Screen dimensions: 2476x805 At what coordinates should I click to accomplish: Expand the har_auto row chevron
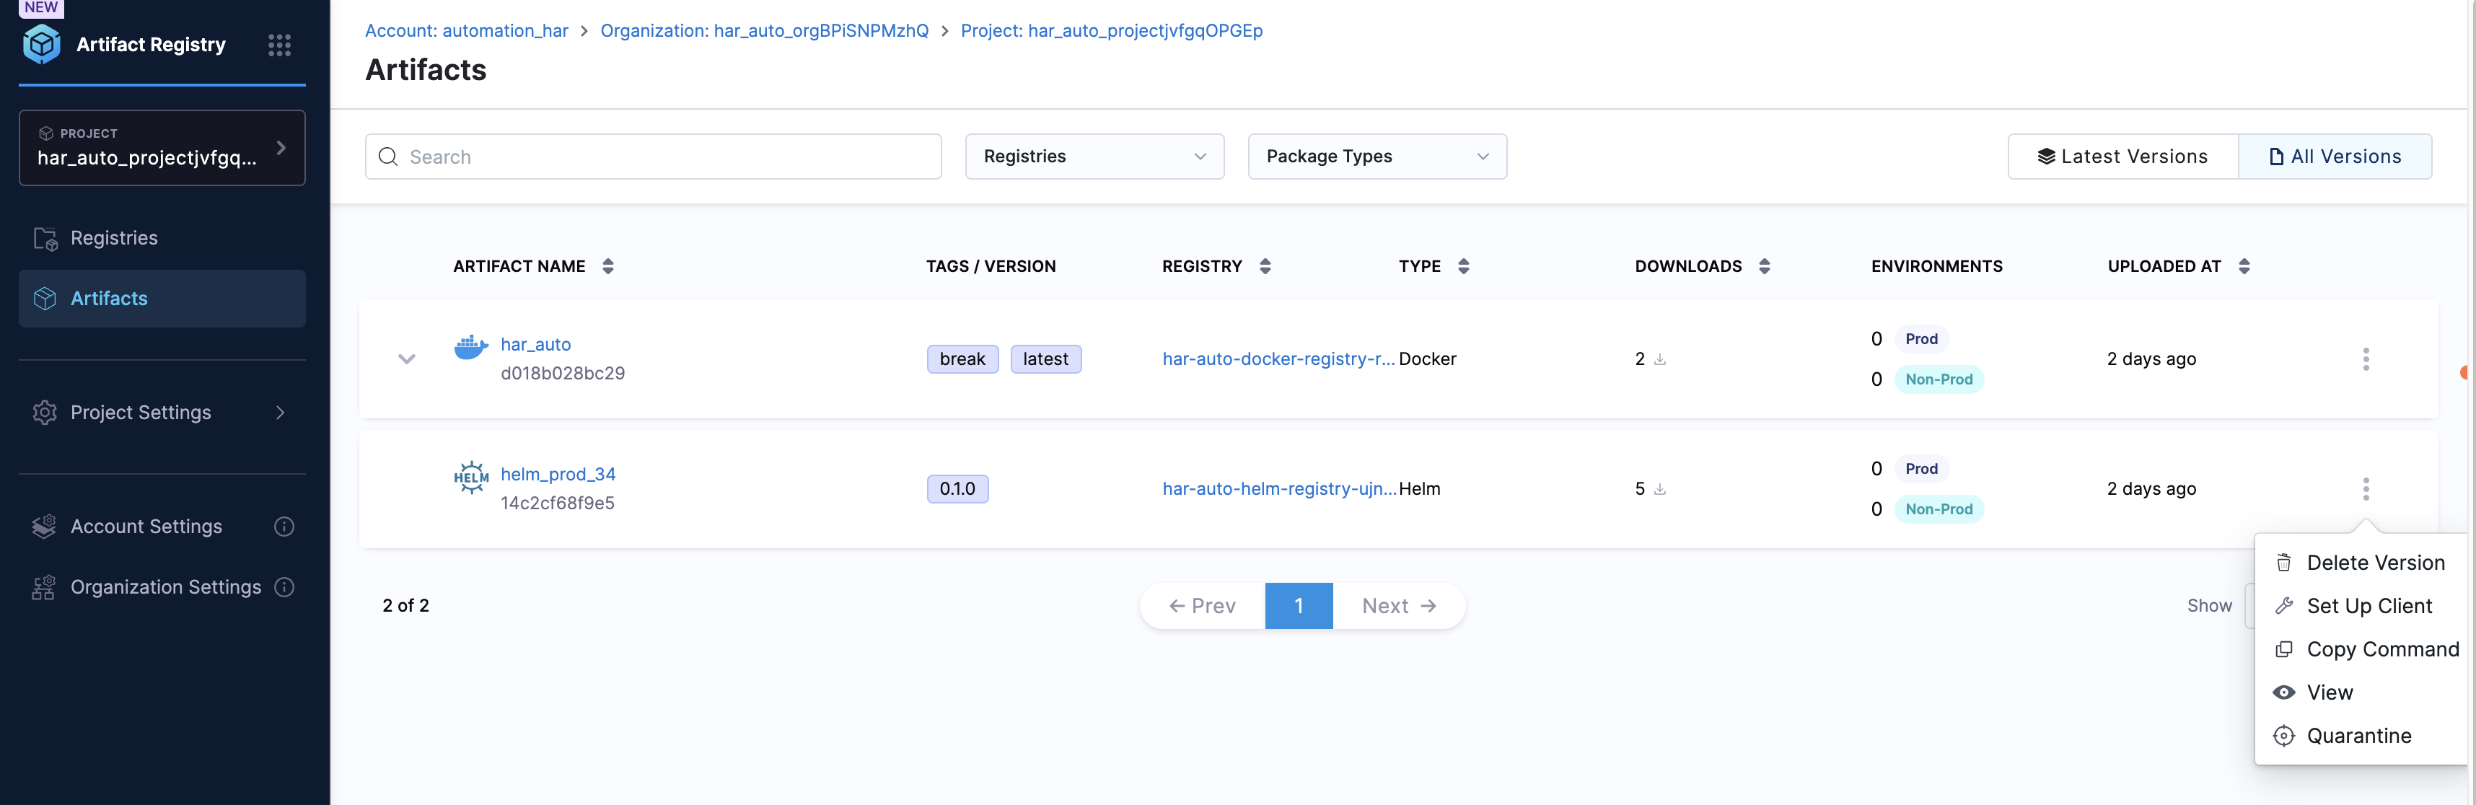pos(407,359)
